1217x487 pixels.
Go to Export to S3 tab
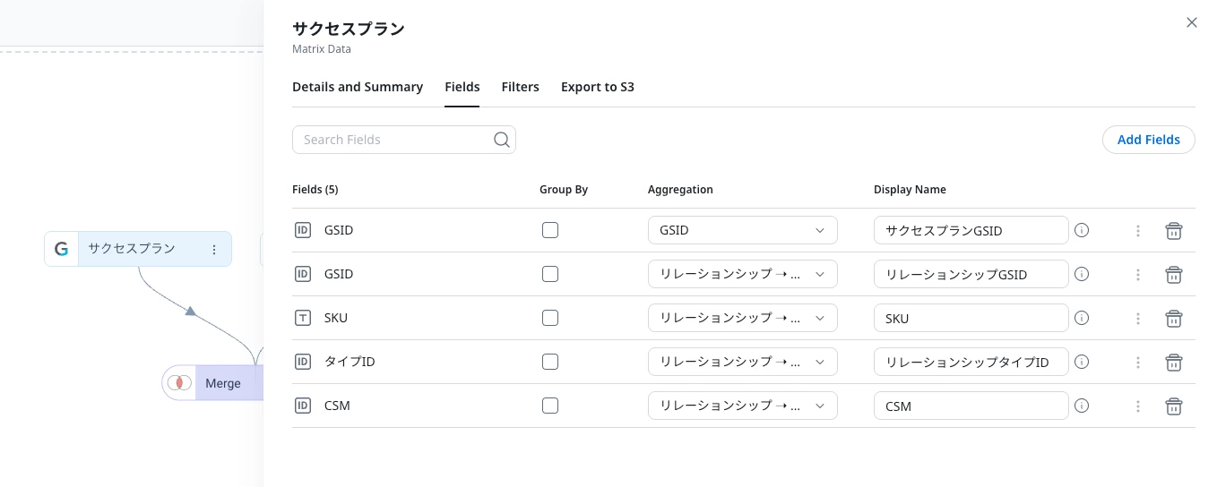pos(597,87)
